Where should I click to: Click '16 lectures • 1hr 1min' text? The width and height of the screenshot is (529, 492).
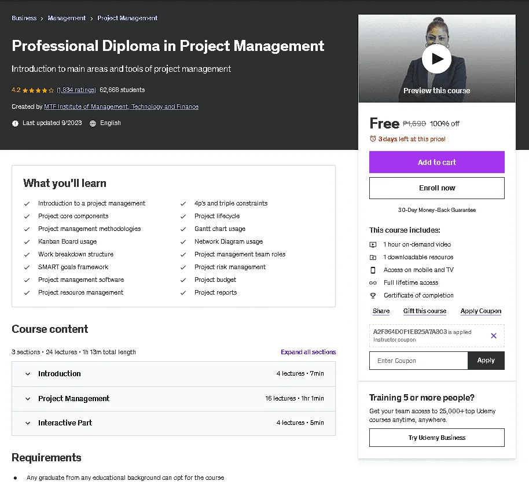click(x=294, y=399)
